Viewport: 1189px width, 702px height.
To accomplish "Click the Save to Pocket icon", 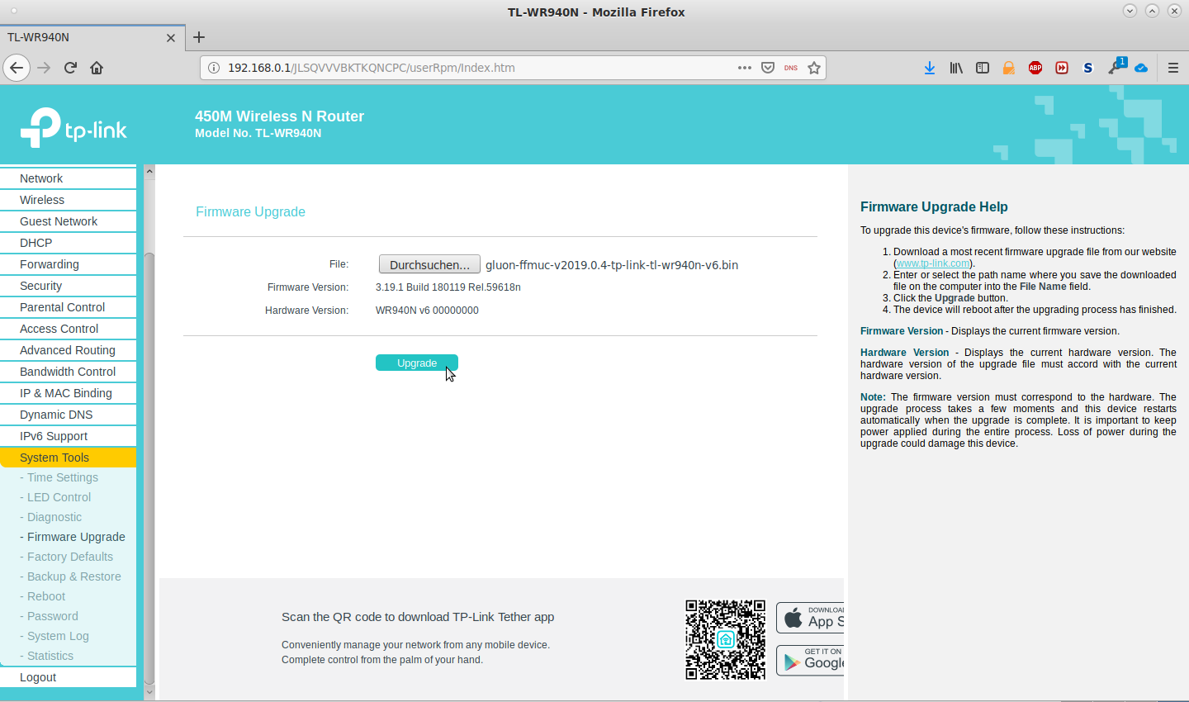I will pos(768,68).
